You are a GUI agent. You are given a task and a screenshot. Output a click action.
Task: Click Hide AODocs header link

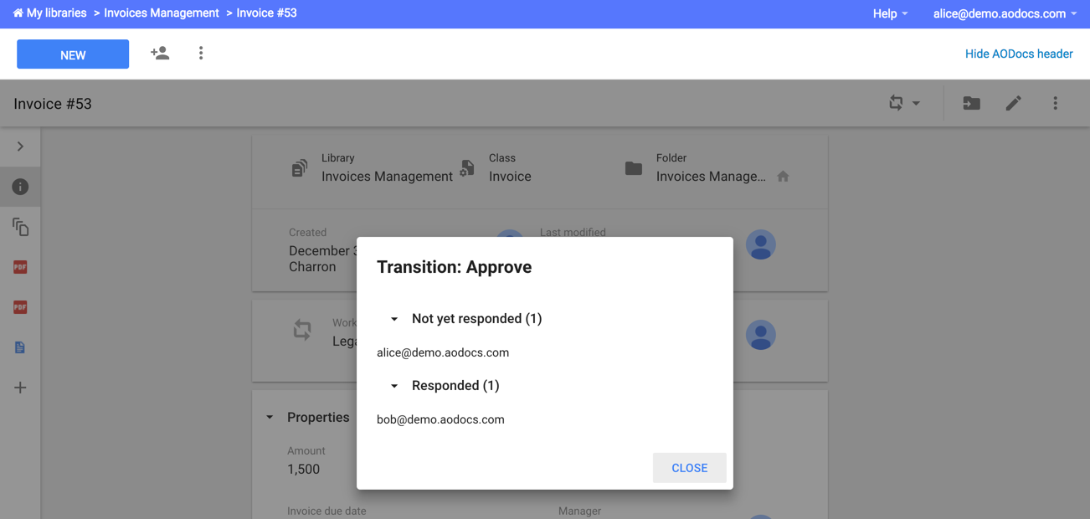pos(1019,54)
